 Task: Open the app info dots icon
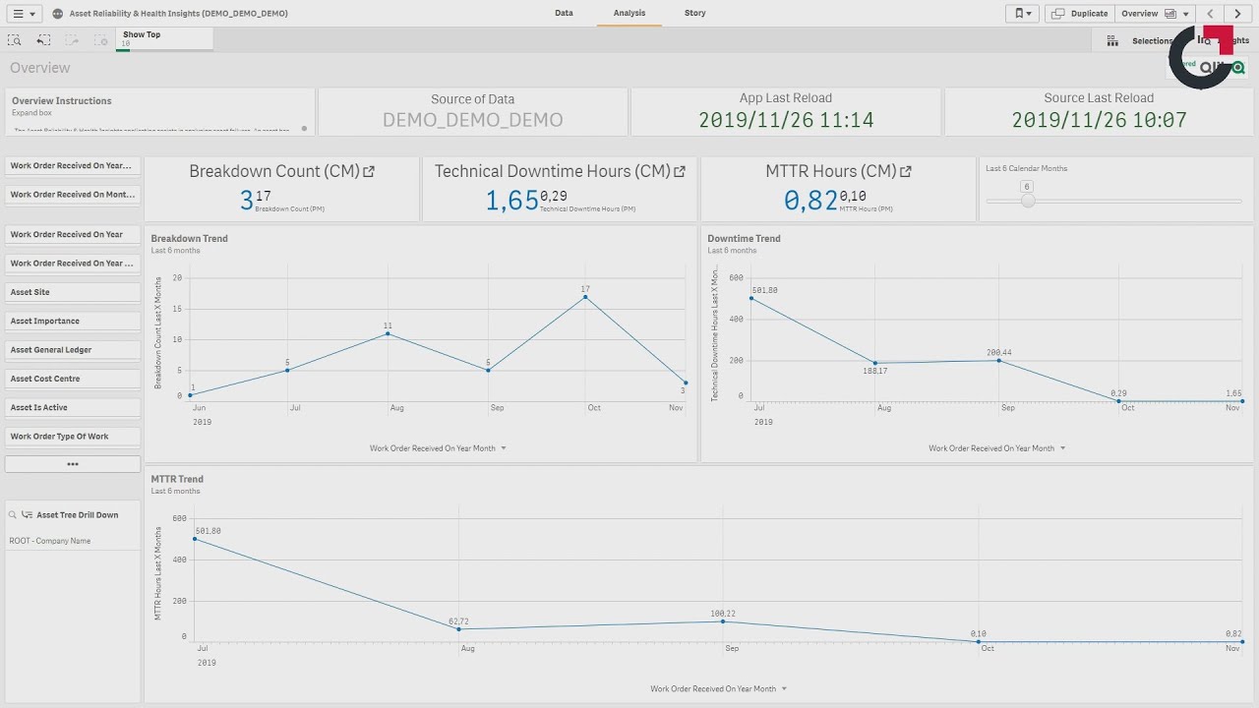pyautogui.click(x=57, y=14)
